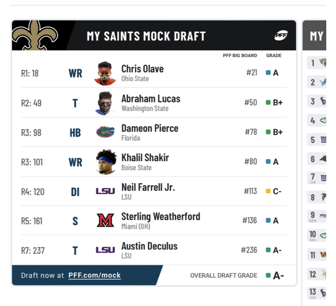This screenshot has width=336, height=306.
Task: Click the Florida Gators logo
Action: point(105,132)
